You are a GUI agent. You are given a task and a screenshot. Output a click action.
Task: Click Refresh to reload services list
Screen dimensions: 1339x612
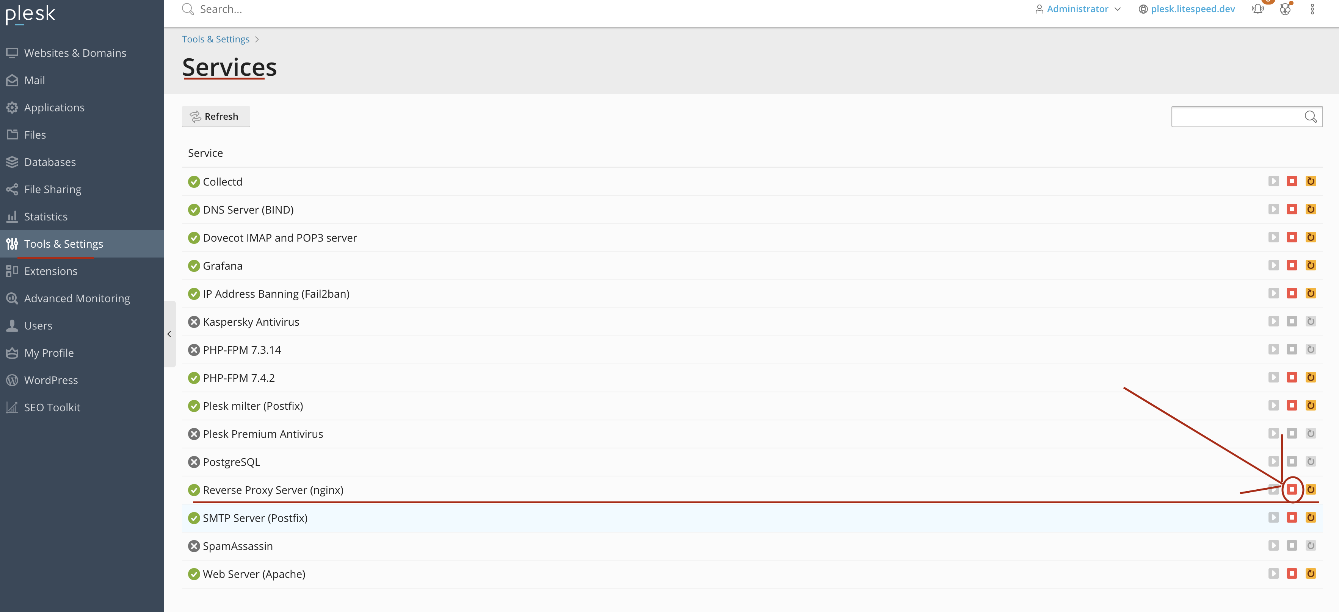pos(215,116)
